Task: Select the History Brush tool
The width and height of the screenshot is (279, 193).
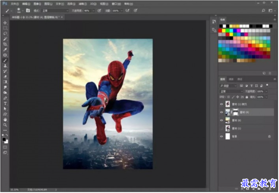Action: point(5,71)
